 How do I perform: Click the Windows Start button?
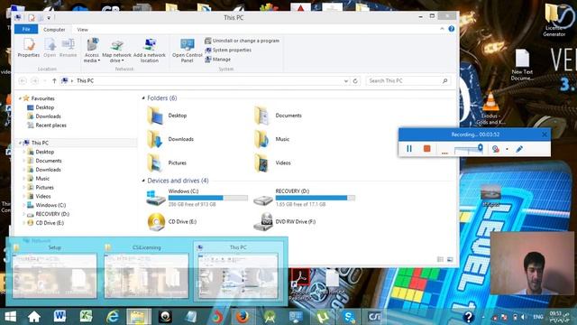pos(10,317)
